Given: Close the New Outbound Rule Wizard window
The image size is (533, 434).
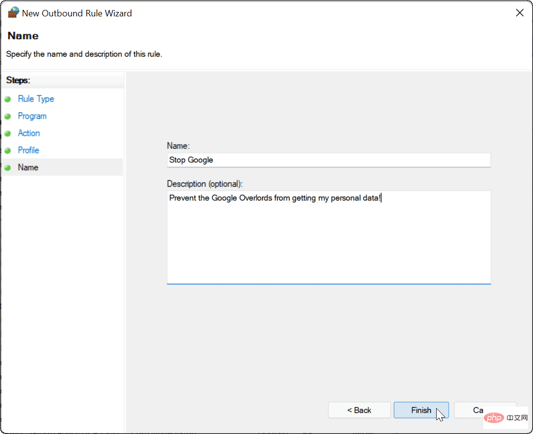Looking at the screenshot, I should pyautogui.click(x=520, y=13).
